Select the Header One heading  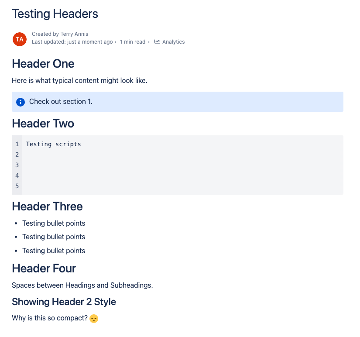pyautogui.click(x=43, y=64)
